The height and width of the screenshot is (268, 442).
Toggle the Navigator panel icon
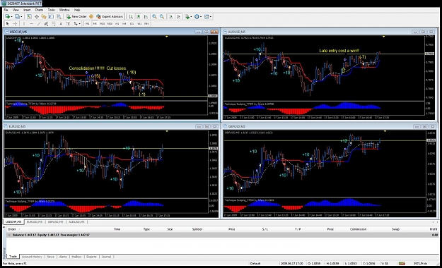coord(44,17)
